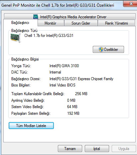Screen dimensions: 137x155
Task: Open adapter Özellikler button
Action: pos(108,50)
